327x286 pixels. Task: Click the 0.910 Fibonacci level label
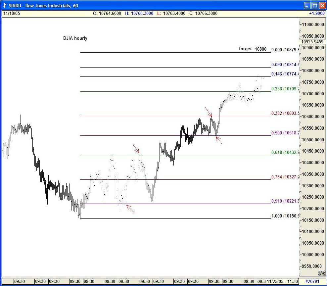pos(285,201)
